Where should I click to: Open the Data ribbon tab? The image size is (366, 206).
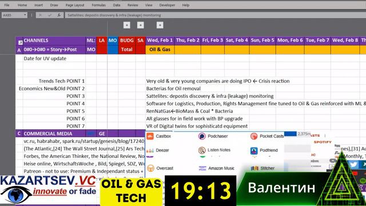coord(117,5)
